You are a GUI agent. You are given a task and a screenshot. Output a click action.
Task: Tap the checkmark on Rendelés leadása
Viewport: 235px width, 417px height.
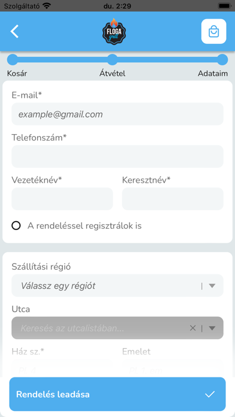(210, 394)
